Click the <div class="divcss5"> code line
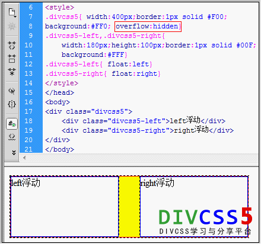Viewport: 261px width, 244px height. (x=88, y=111)
